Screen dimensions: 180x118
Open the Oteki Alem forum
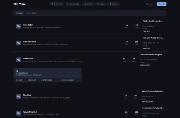coord(28,59)
